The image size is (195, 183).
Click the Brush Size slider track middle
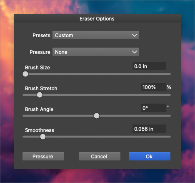click(97, 74)
